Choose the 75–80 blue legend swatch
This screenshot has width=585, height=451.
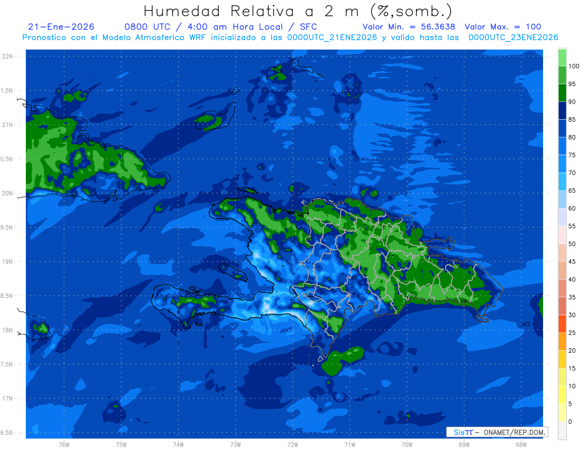click(x=562, y=146)
